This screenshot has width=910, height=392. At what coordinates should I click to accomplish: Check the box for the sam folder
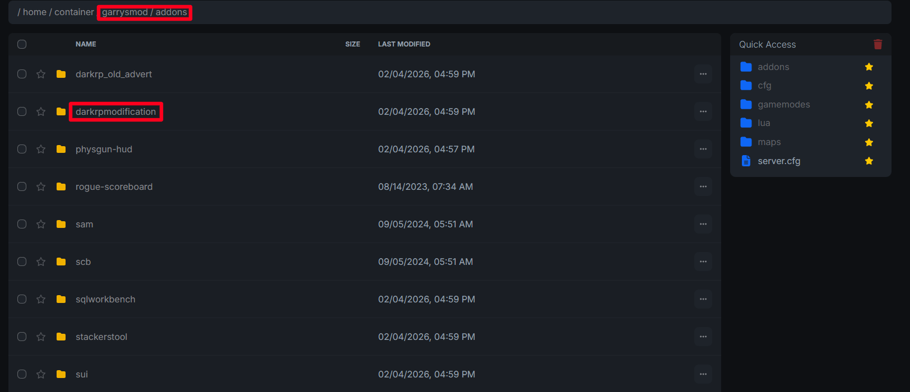22,224
